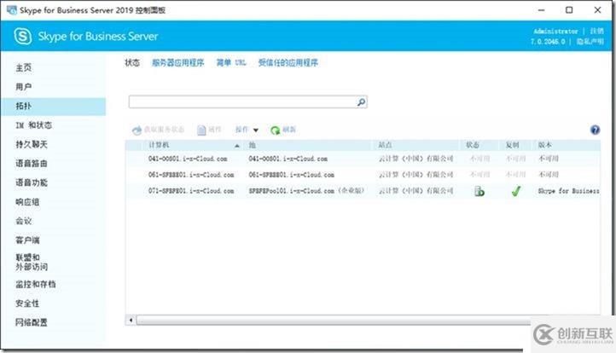Switch to the 简单 URL tab

[231, 62]
